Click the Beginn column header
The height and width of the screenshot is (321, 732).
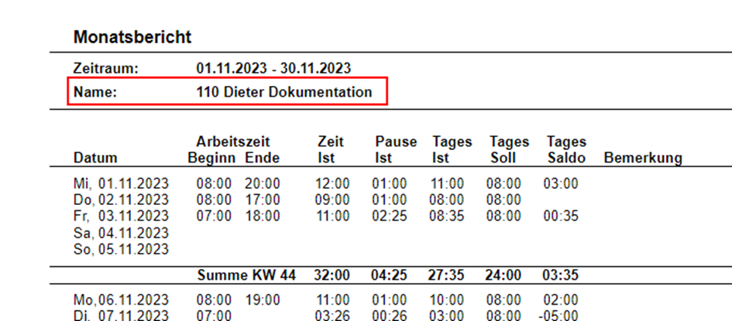tap(211, 158)
